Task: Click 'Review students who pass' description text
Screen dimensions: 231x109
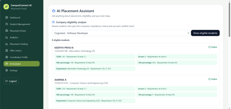Action: click(x=93, y=26)
